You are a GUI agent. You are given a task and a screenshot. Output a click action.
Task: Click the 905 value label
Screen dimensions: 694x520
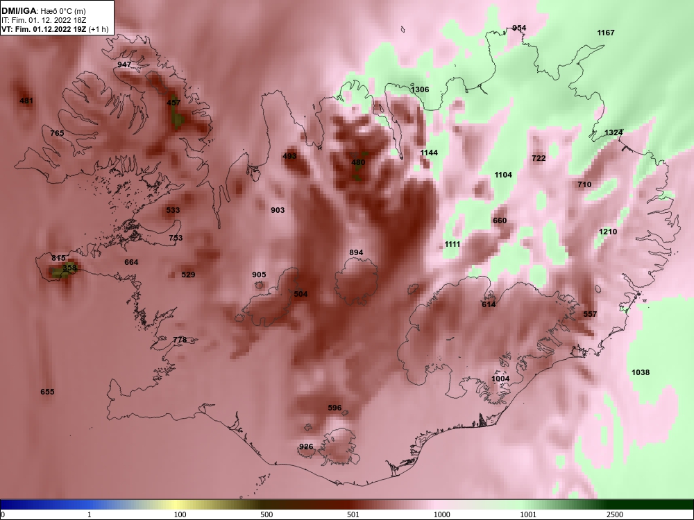coord(259,275)
